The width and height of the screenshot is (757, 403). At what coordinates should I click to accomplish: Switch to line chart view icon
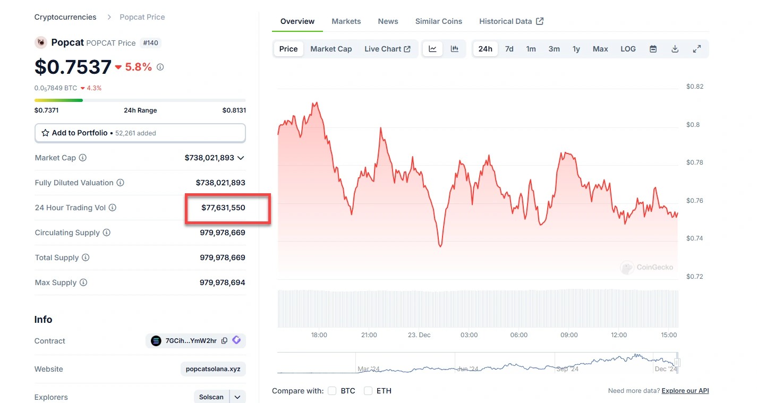coord(432,49)
